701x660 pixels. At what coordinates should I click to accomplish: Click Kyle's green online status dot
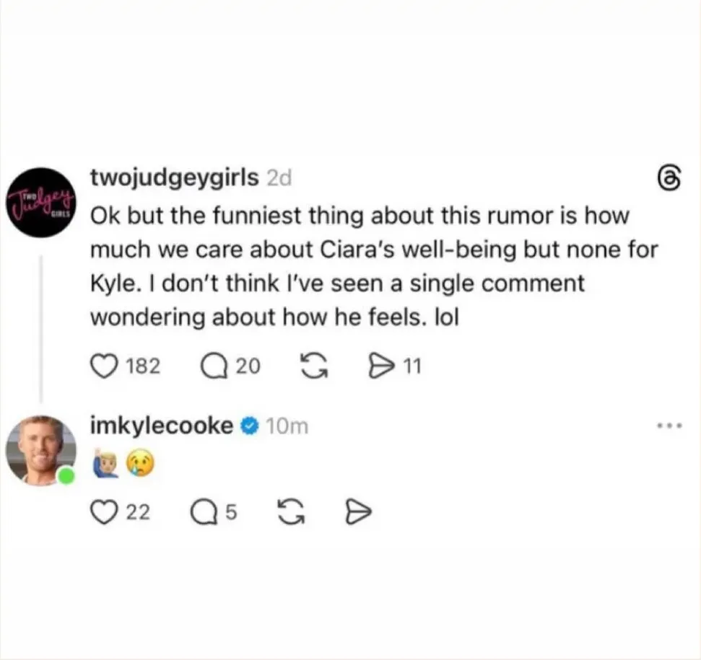[x=66, y=475]
